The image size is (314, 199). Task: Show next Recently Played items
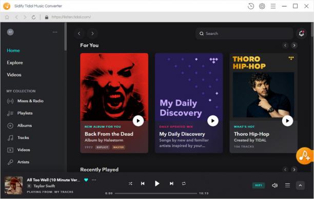(x=294, y=170)
